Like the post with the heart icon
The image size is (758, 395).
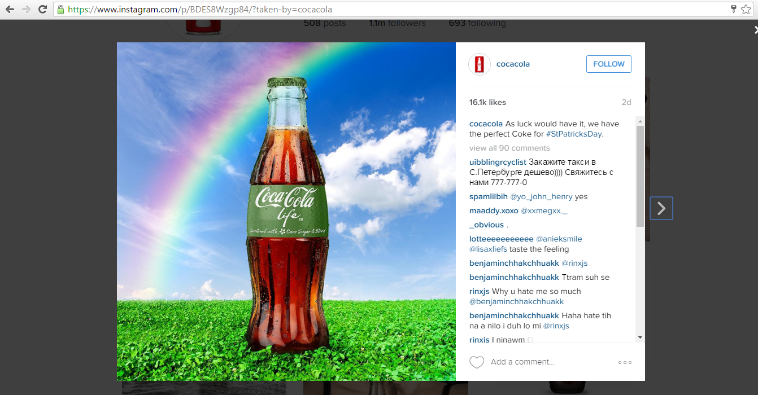pos(477,362)
